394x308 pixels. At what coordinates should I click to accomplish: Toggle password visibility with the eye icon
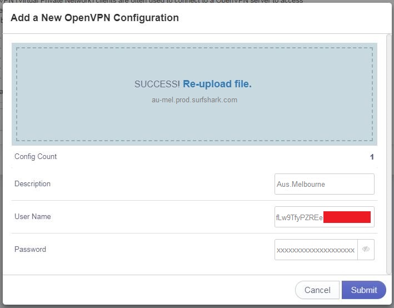tap(366, 250)
